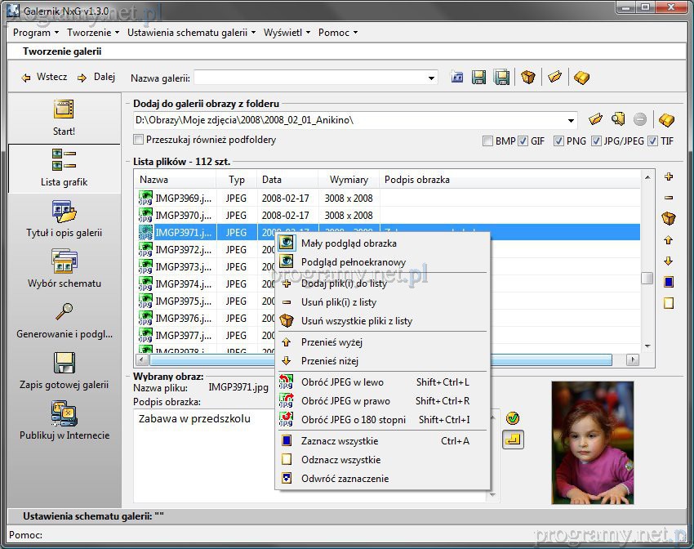Expand the folder path dropdown
The image size is (694, 549).
pos(571,120)
